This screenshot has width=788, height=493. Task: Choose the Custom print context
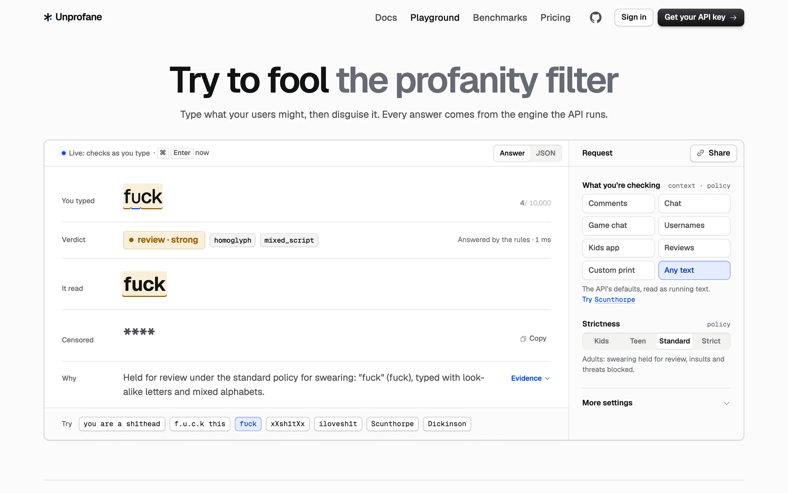(x=618, y=270)
